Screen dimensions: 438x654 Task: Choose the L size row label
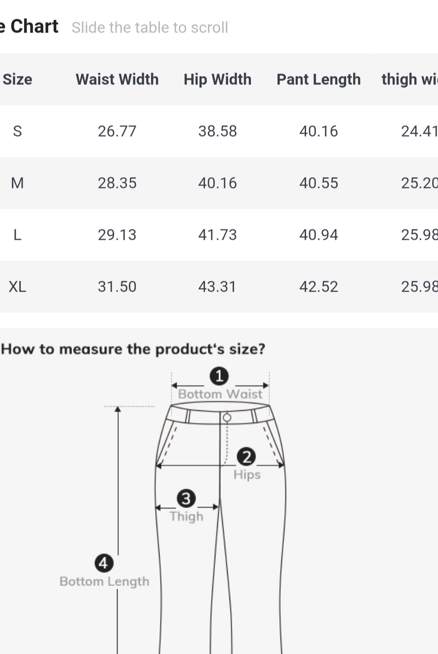17,235
